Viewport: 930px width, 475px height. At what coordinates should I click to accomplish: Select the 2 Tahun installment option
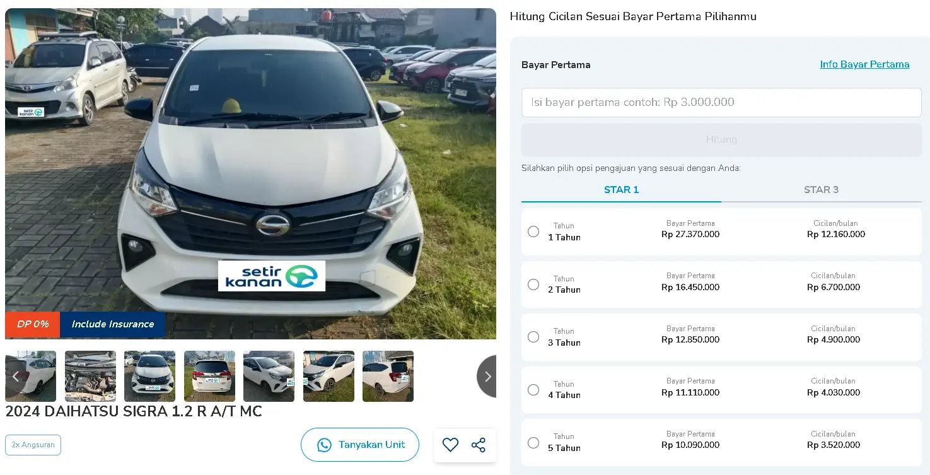pos(533,284)
